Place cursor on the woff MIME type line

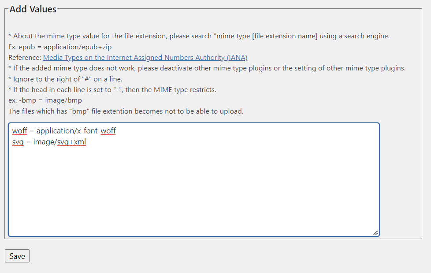click(64, 131)
